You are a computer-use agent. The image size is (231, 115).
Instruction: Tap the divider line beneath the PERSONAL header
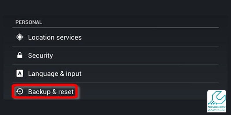click(115, 28)
